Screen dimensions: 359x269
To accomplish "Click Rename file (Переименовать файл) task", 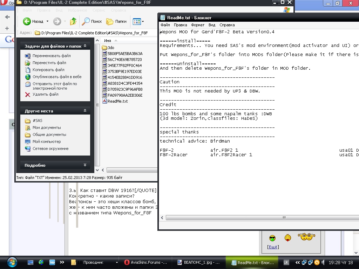I will pyautogui.click(x=51, y=56).
